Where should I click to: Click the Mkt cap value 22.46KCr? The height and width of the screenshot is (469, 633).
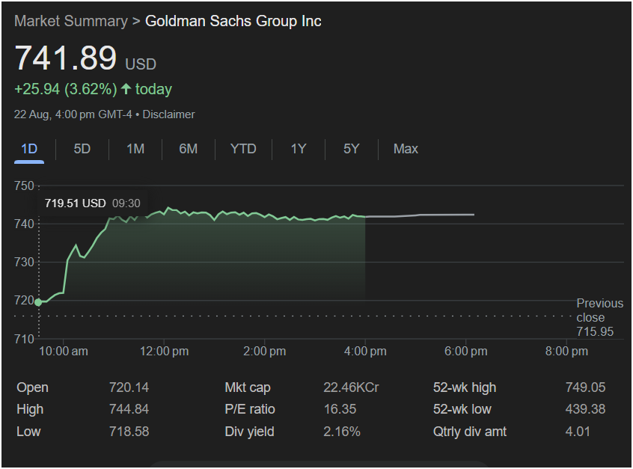[350, 387]
